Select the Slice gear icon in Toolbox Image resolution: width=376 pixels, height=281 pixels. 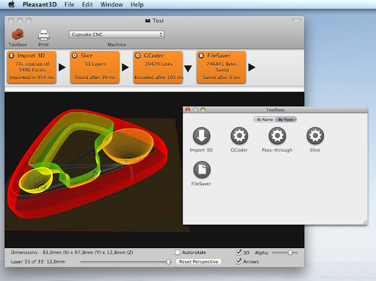point(315,136)
